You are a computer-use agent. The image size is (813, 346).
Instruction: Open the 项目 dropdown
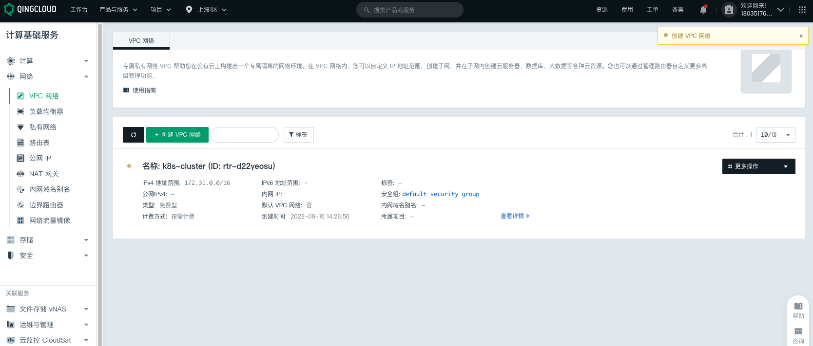pyautogui.click(x=161, y=10)
